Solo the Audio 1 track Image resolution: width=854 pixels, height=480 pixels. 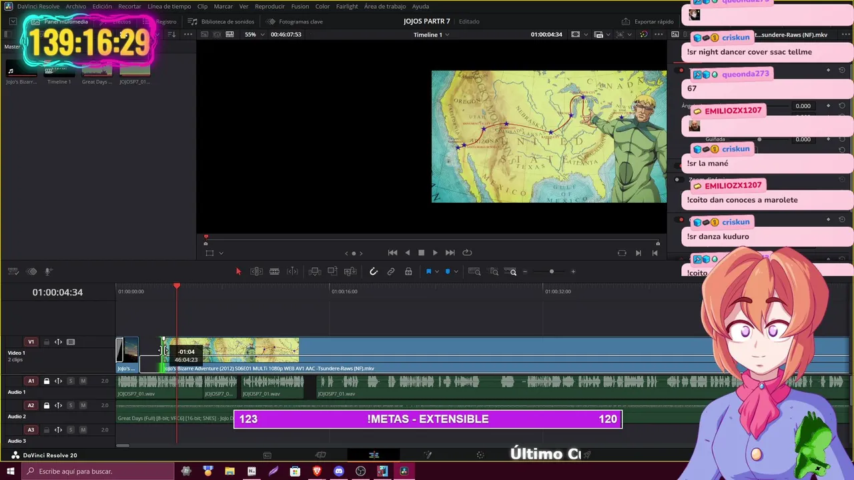pos(71,381)
